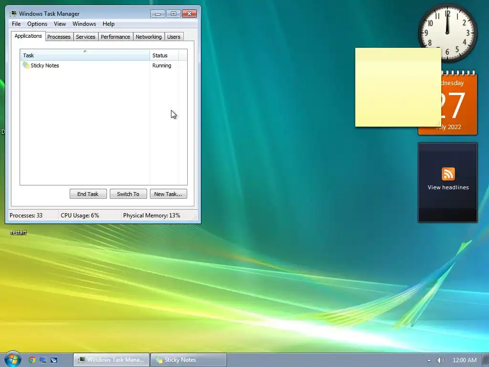Screen dimensions: 489x367
Task: Select the Sticky Notes task row
Action: coord(104,65)
